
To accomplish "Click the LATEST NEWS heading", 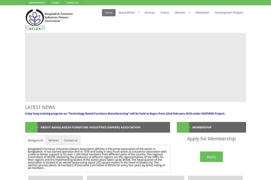I will pyautogui.click(x=40, y=107).
